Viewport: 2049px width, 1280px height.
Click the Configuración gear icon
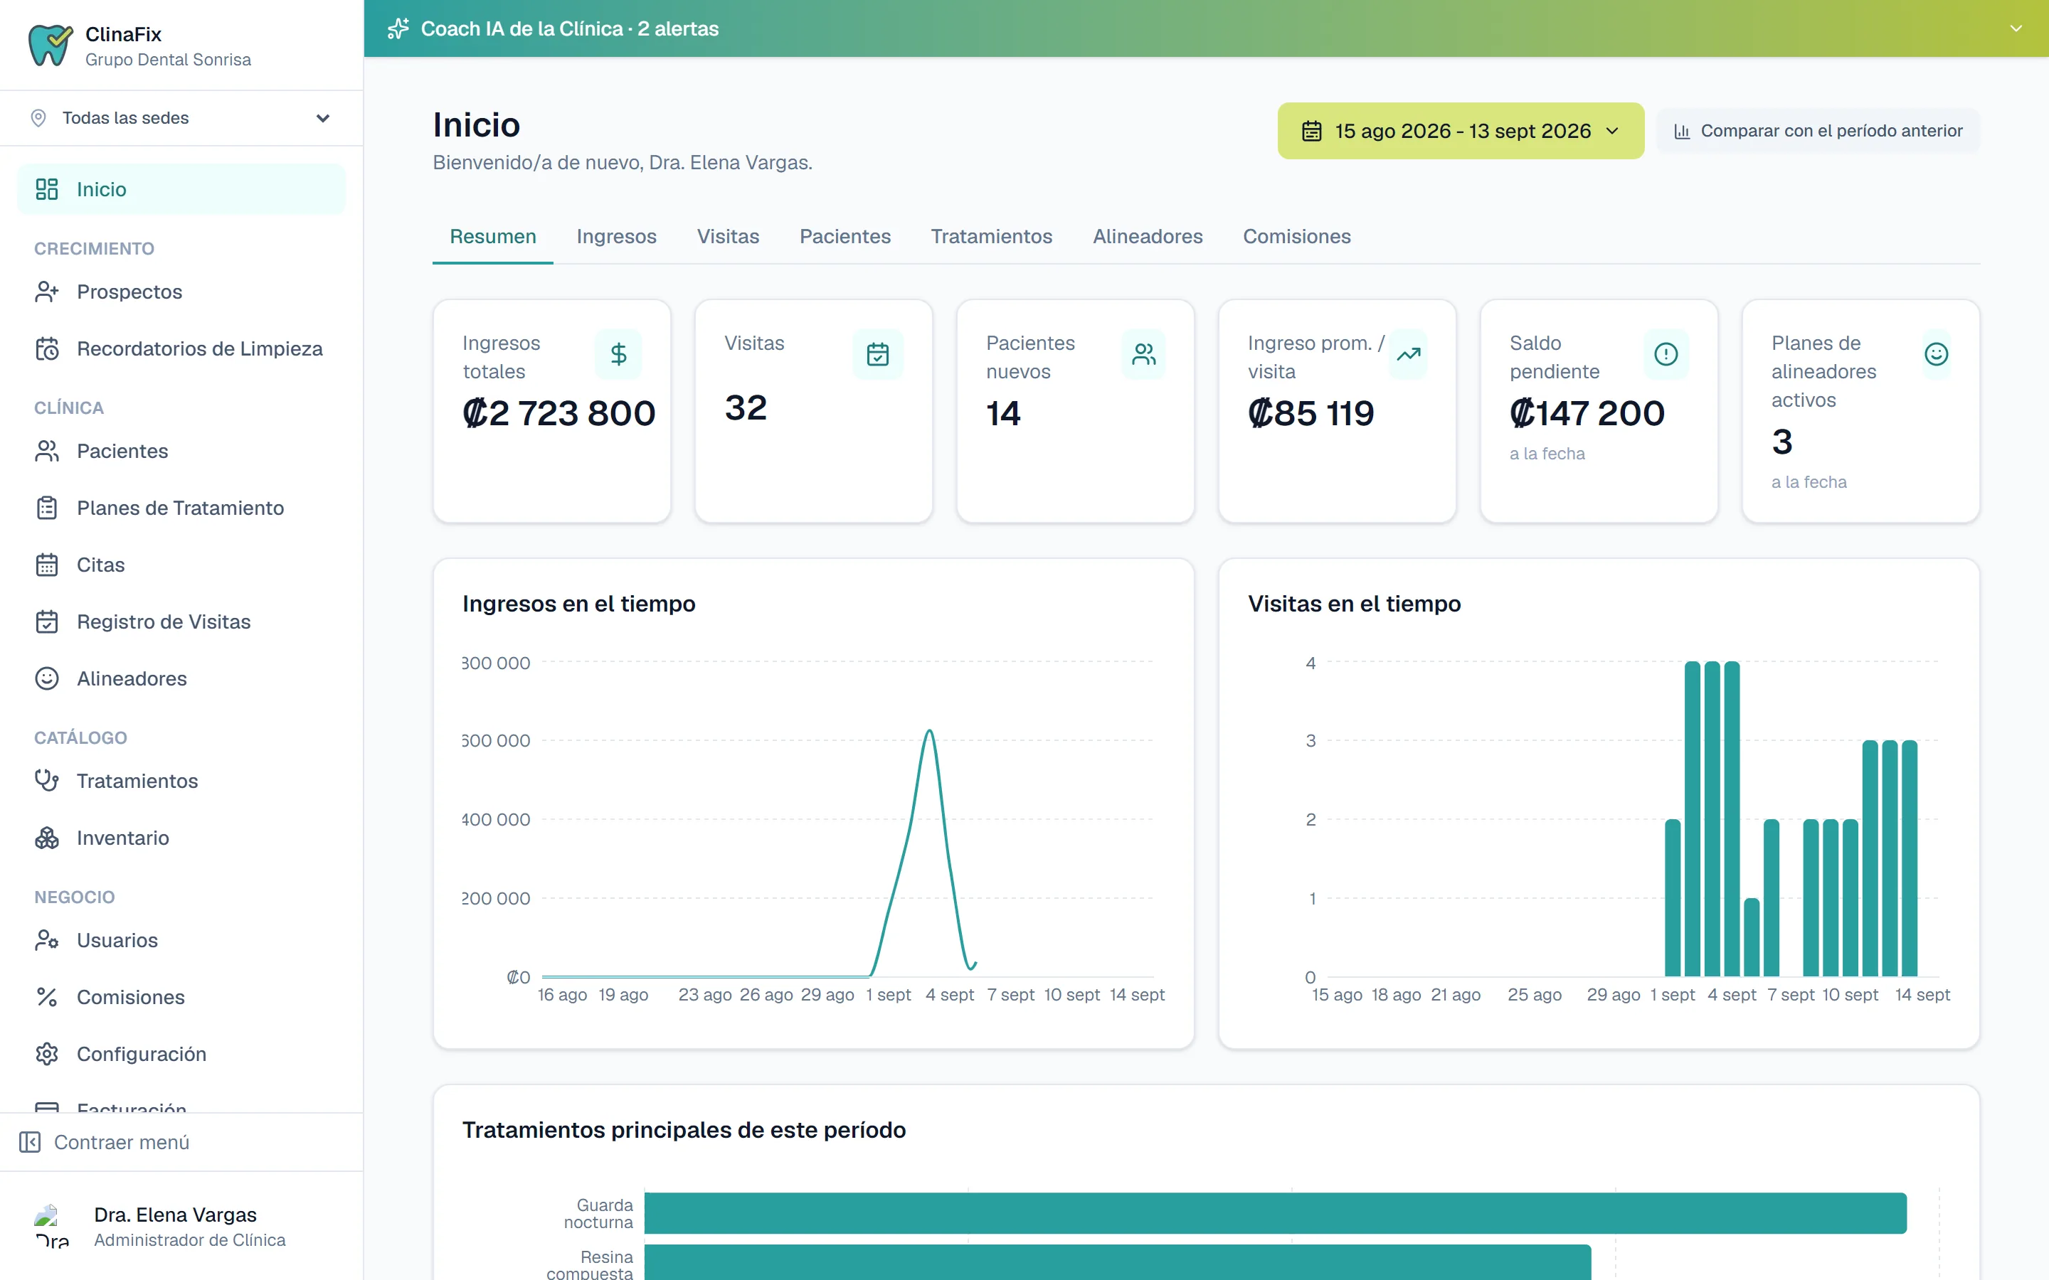[x=46, y=1053]
